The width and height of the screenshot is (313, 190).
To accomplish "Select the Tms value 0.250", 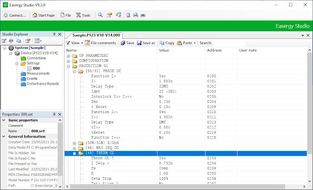I will 164,101.
